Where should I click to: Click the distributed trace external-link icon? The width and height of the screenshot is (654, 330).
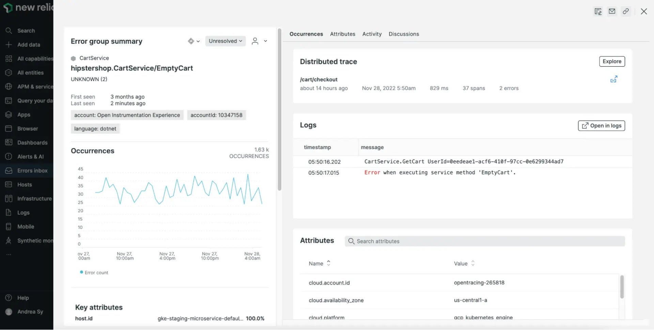(x=614, y=79)
